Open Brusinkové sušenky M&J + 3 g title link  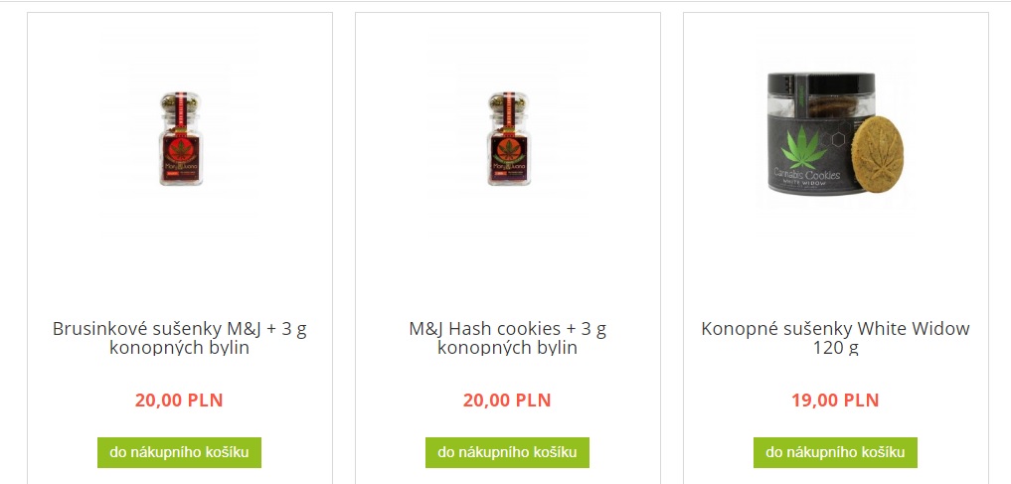tap(180, 338)
